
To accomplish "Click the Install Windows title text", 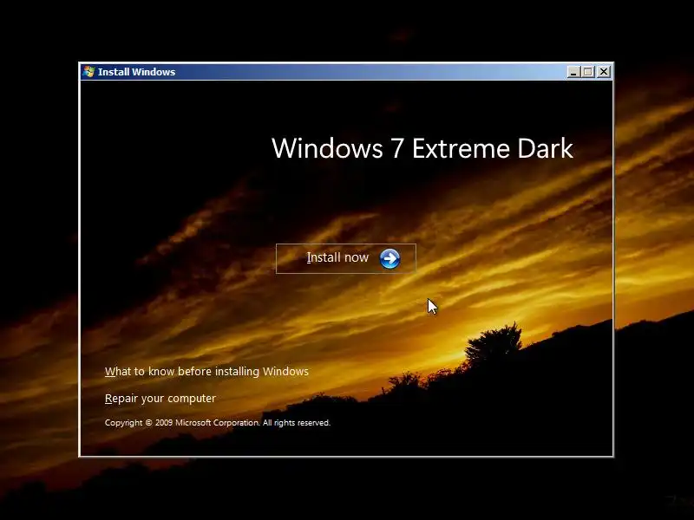I will [x=136, y=72].
